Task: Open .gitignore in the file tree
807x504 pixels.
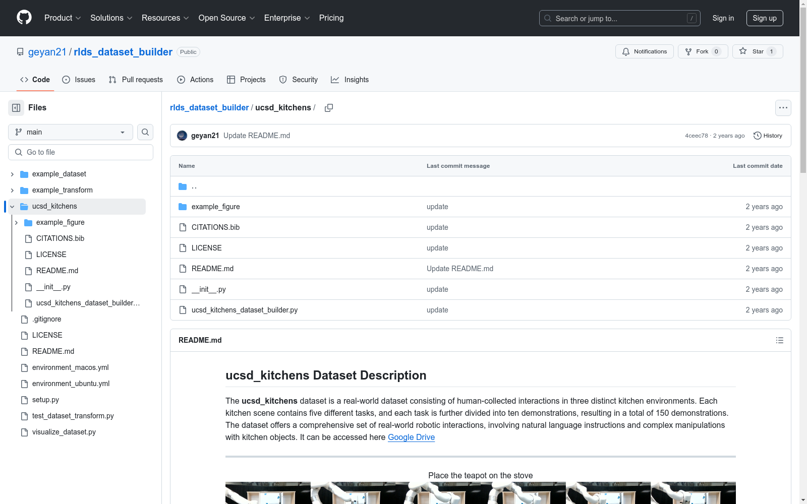Action: click(x=46, y=319)
